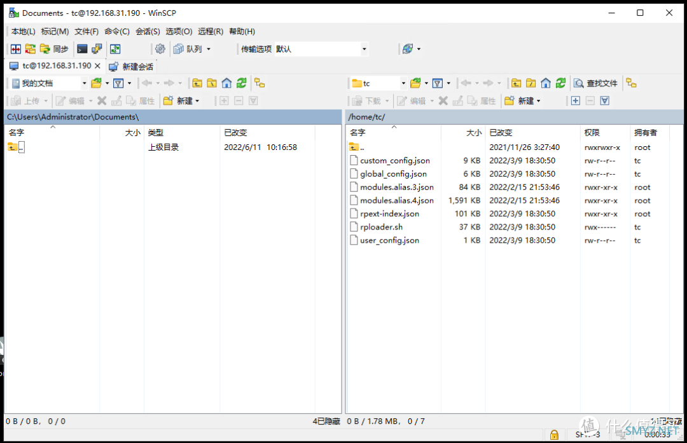
Task: Sort remote files by 权限 column header
Action: tap(605, 133)
